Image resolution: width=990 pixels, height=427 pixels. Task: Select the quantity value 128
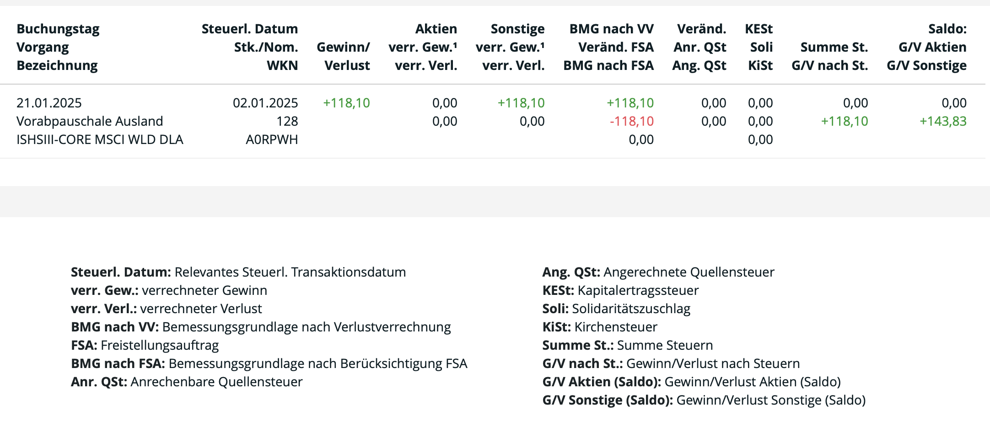(x=287, y=121)
